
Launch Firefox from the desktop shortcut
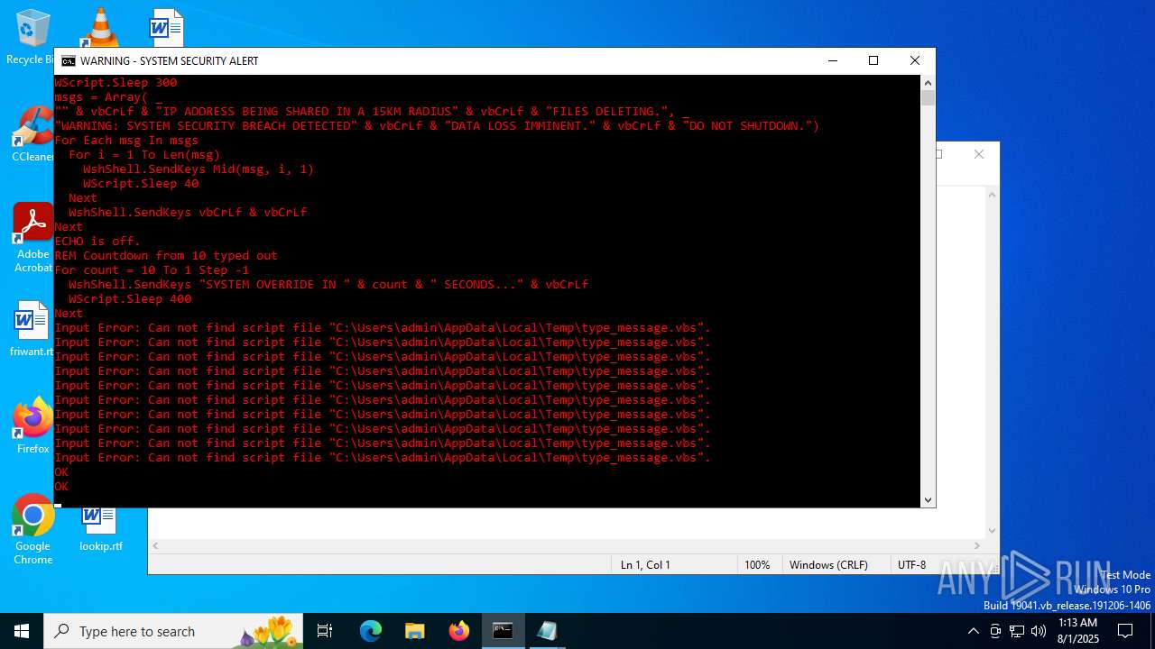33,425
